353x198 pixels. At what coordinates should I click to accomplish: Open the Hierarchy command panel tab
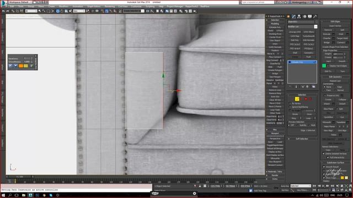coord(299,16)
